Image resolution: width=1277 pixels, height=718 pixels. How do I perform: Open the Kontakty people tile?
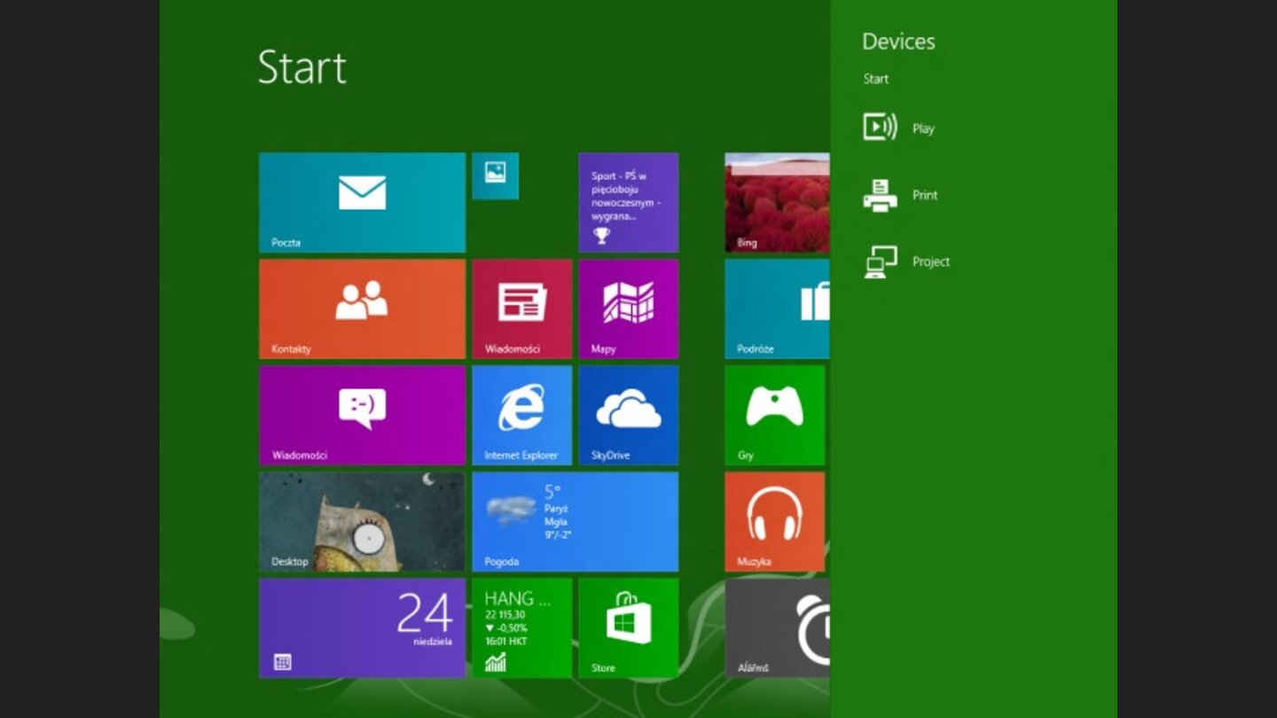tap(361, 308)
